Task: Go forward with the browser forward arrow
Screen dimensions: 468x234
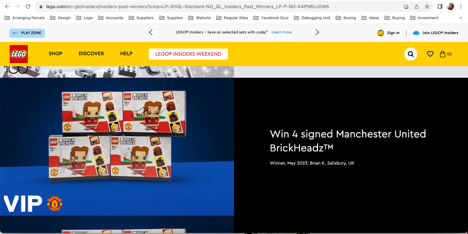Action: (18, 6)
